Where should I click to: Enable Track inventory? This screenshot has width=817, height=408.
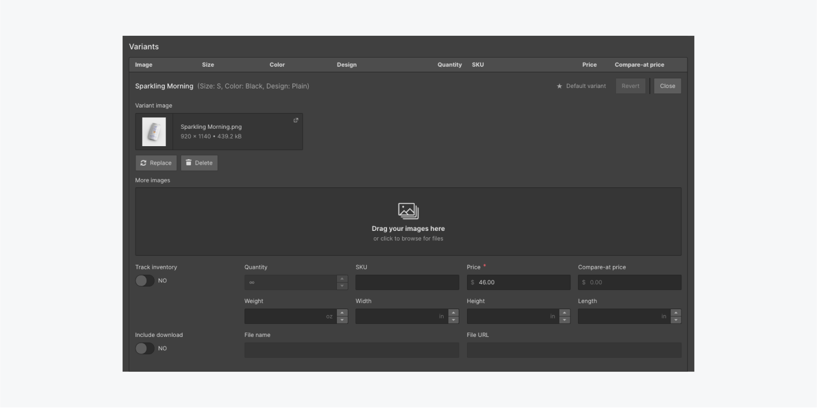pyautogui.click(x=145, y=281)
